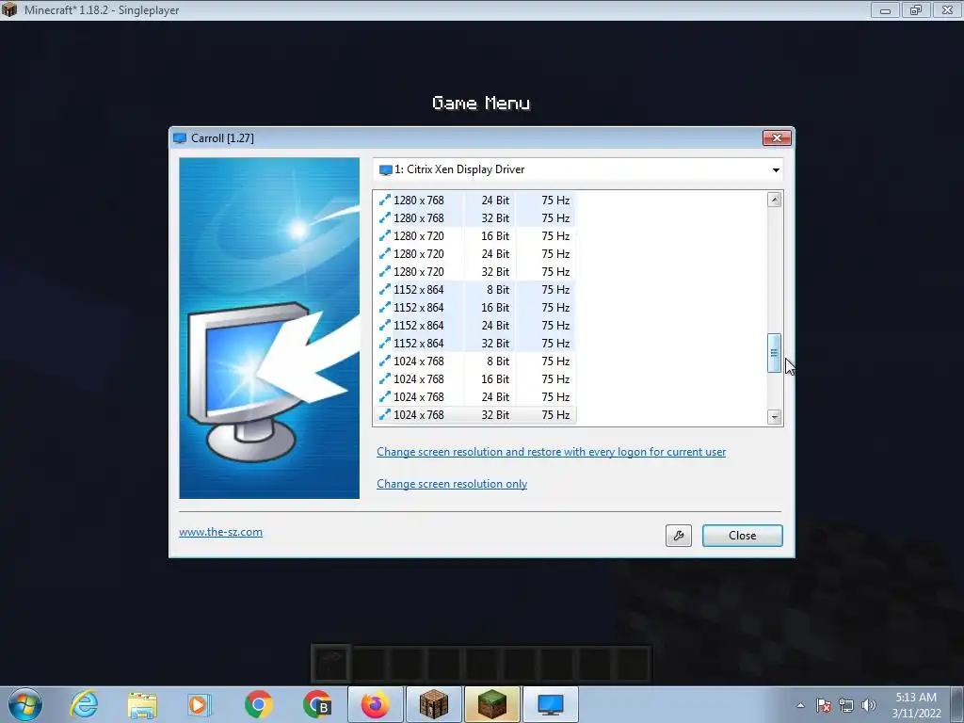The image size is (964, 723).
Task: Open the Action Center flag icon
Action: coord(824,705)
